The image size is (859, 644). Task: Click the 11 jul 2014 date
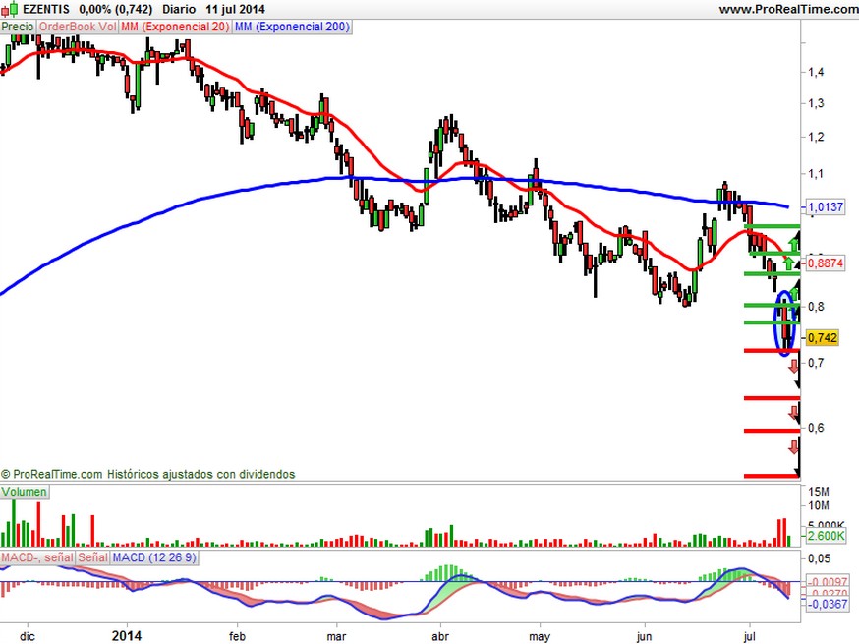click(235, 9)
